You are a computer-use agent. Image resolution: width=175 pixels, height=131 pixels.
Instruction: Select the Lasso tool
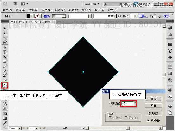tap(4, 42)
